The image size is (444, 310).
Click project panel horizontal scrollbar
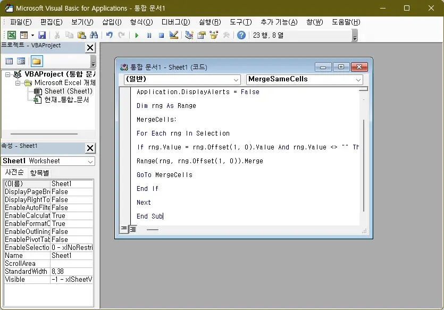tap(44, 134)
